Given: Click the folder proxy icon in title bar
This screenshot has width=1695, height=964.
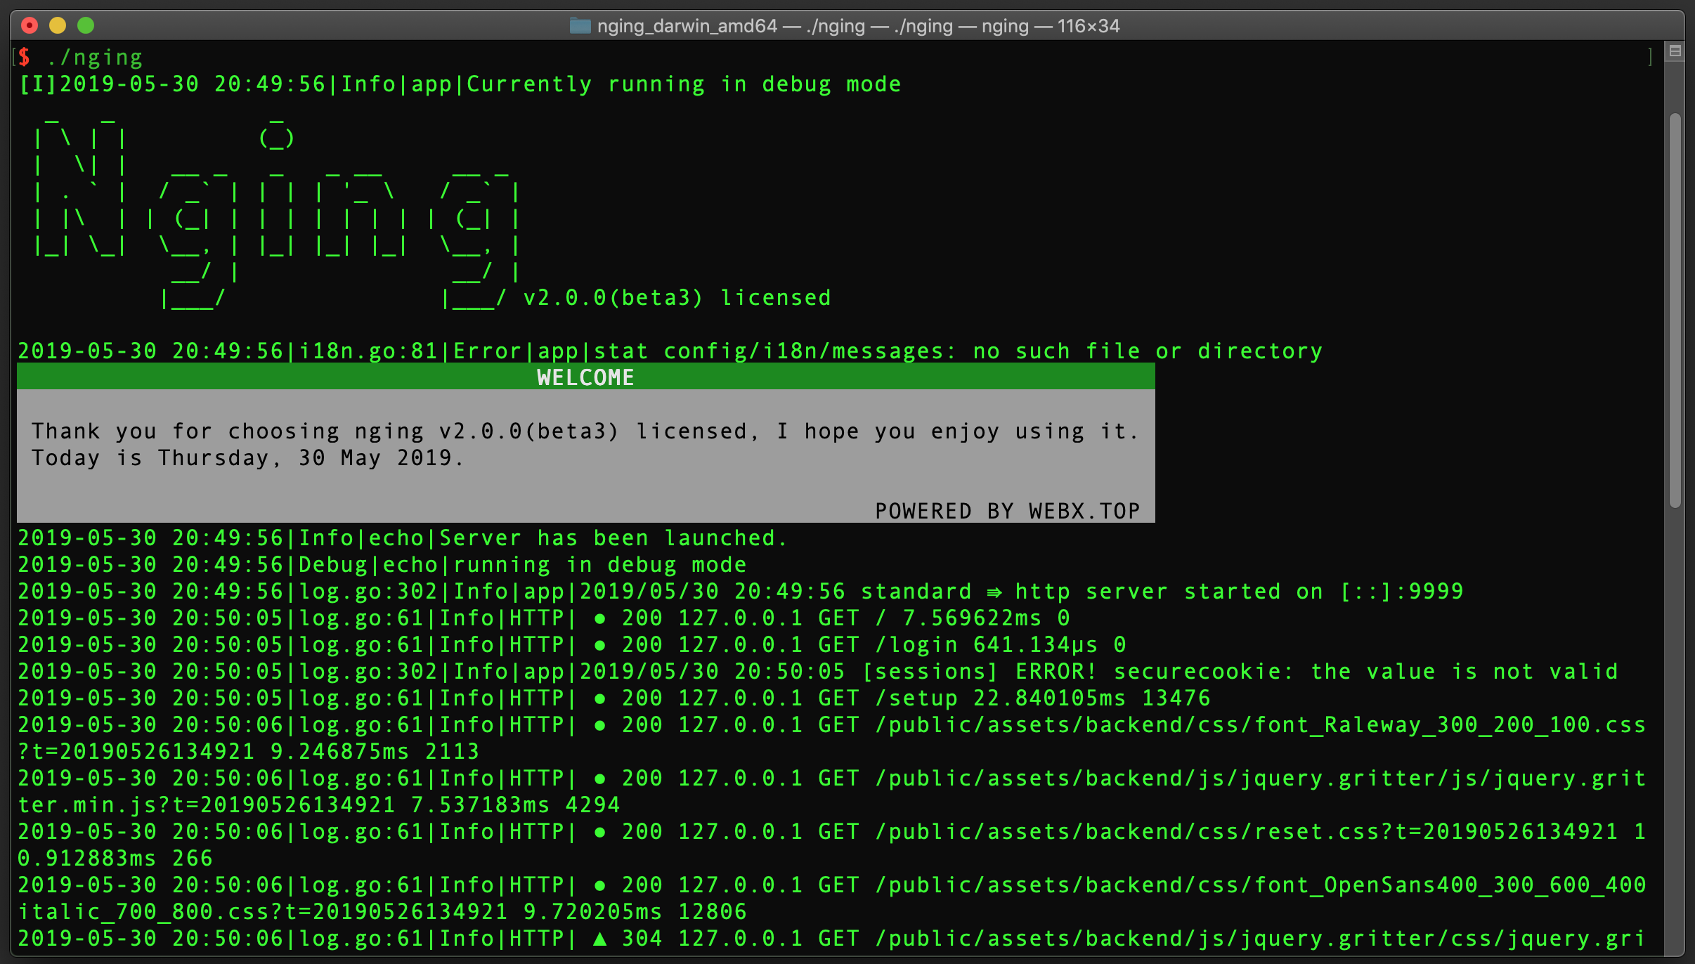Looking at the screenshot, I should coord(580,26).
